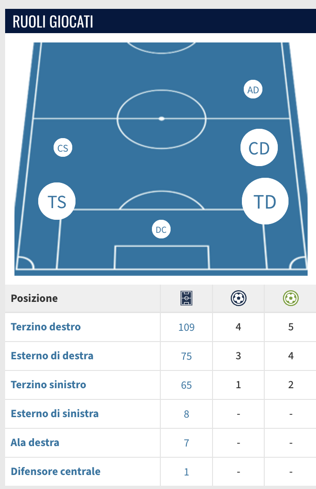Click the DC position marker near goal
The image size is (316, 489).
161,229
